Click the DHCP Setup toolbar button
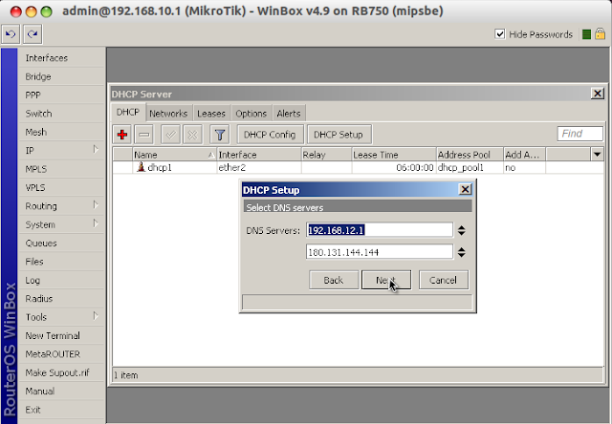 [x=339, y=135]
